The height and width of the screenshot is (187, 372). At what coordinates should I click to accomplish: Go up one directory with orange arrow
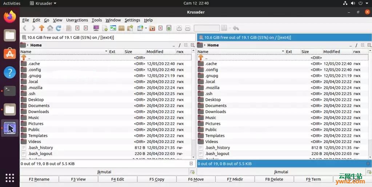coord(41,28)
